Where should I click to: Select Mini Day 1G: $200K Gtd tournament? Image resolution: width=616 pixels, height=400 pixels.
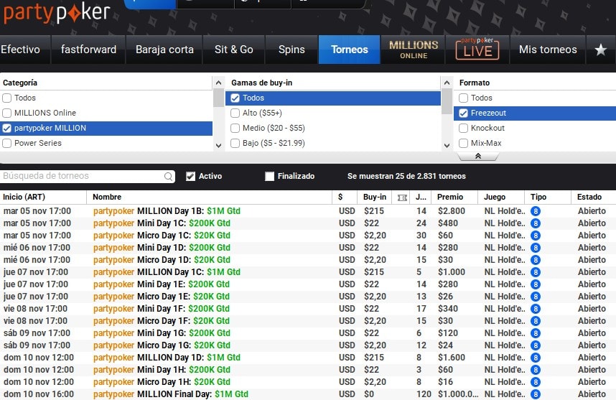(x=308, y=333)
